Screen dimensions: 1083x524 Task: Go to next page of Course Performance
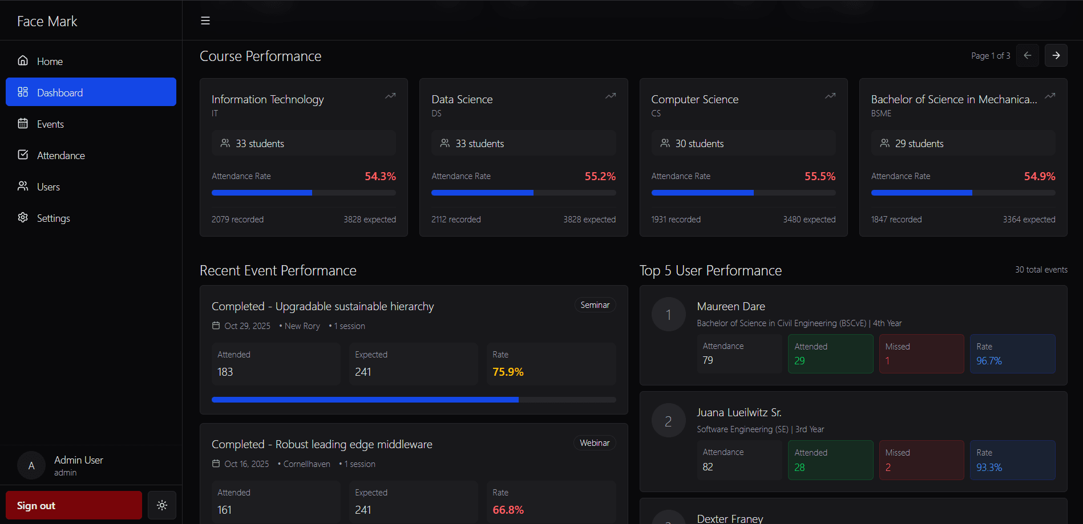click(x=1056, y=55)
